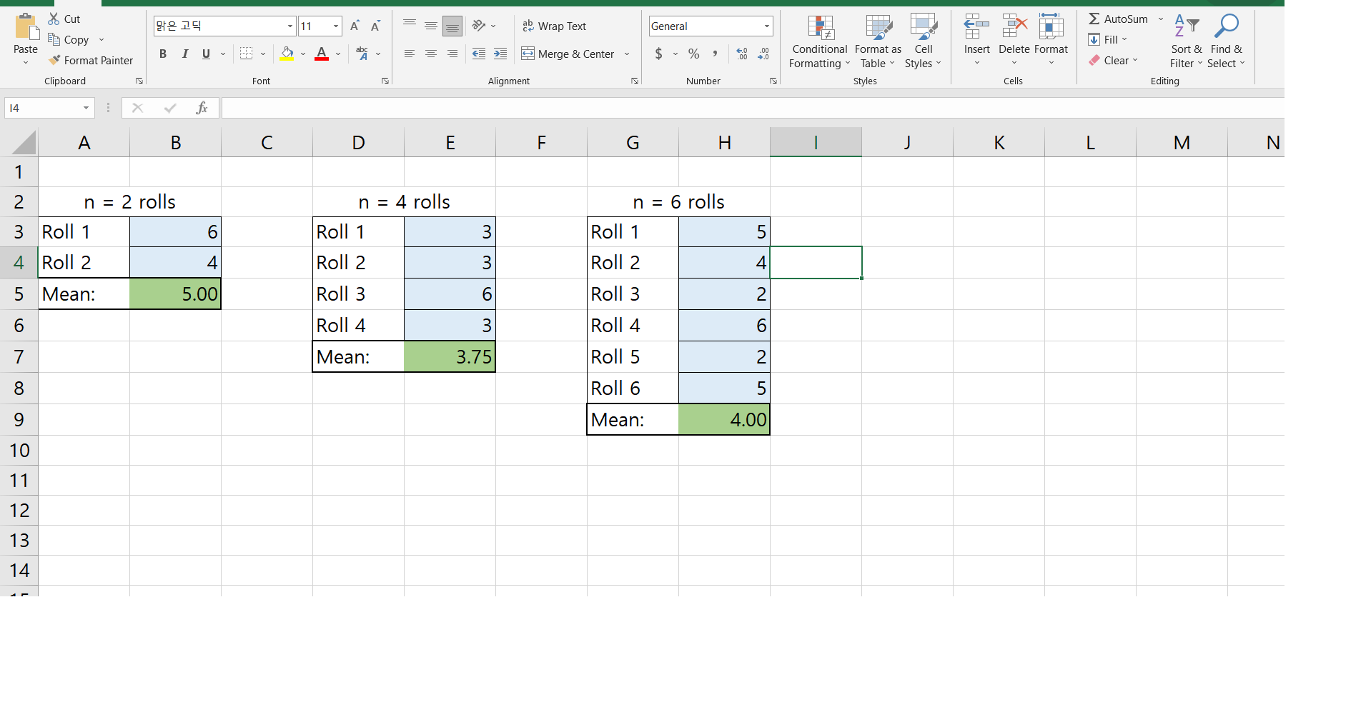Activate Format Painter
Screen dimensions: 1371x722
91,60
